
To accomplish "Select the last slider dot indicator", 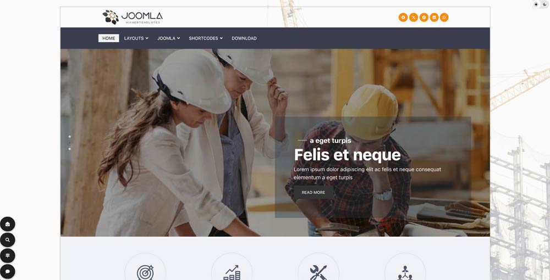I will [x=69, y=149].
